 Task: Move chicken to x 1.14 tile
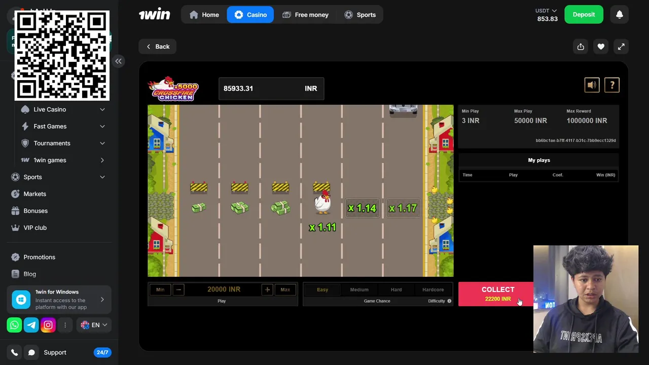tap(362, 208)
